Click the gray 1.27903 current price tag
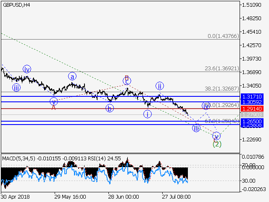 point(253,114)
